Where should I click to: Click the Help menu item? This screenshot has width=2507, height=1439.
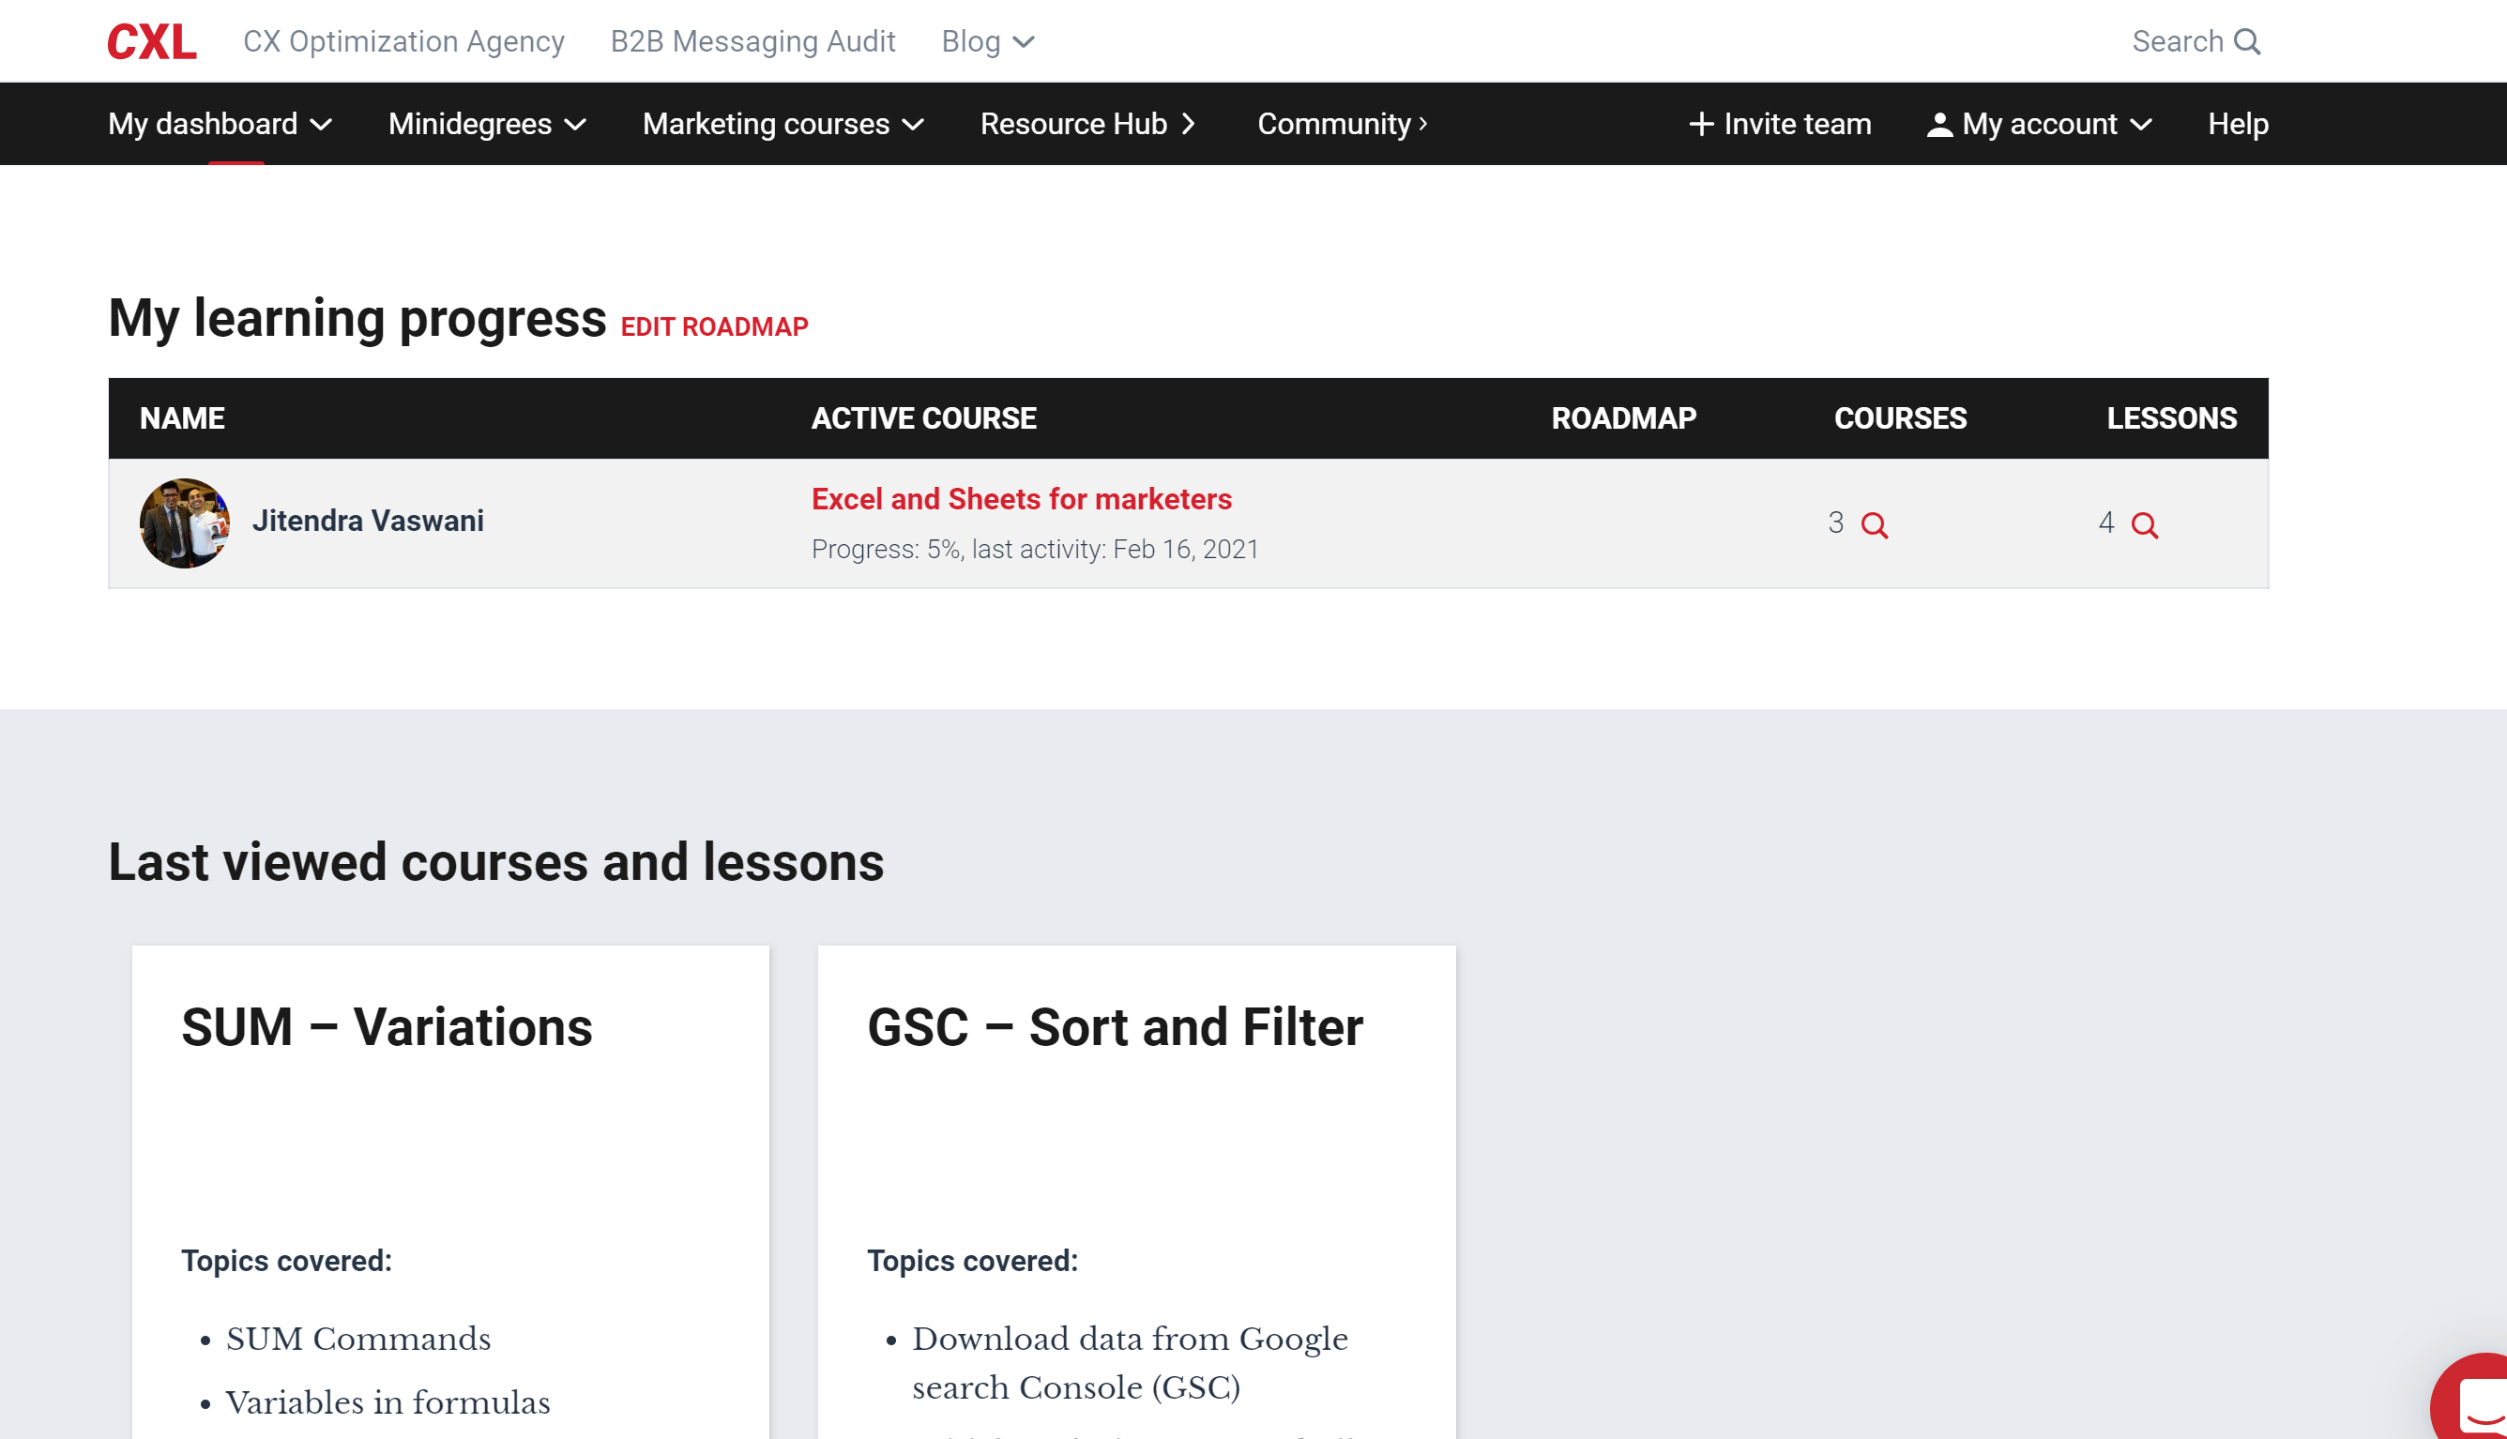[x=2237, y=125]
